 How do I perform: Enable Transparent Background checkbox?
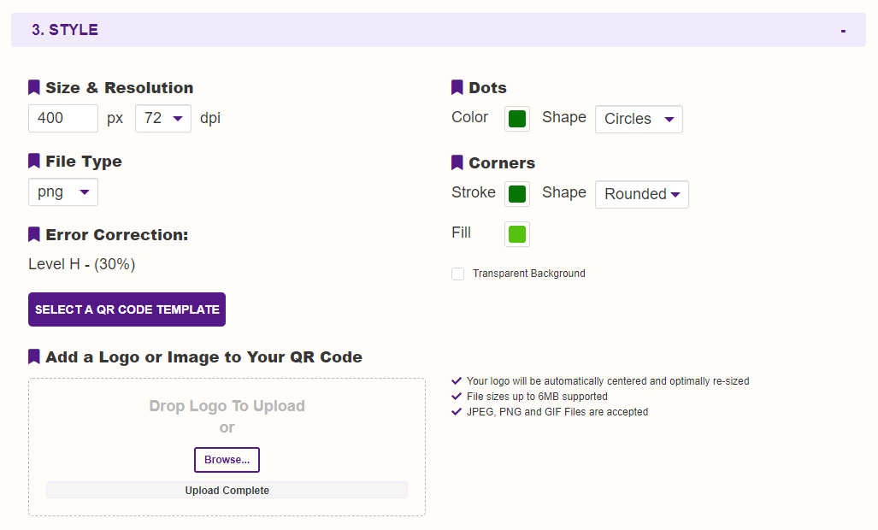tap(458, 274)
